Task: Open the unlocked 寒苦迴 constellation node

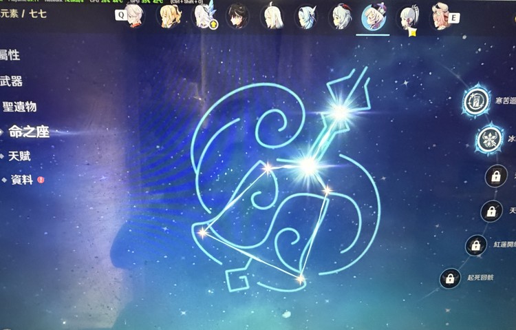Action: coord(476,101)
